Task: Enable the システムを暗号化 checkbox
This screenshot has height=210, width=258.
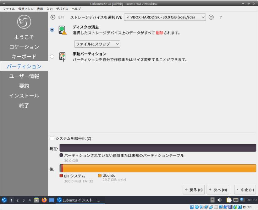Action: coord(52,138)
